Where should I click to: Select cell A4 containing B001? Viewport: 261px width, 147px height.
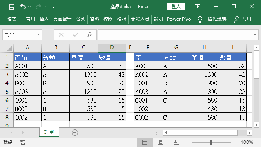tap(27, 83)
